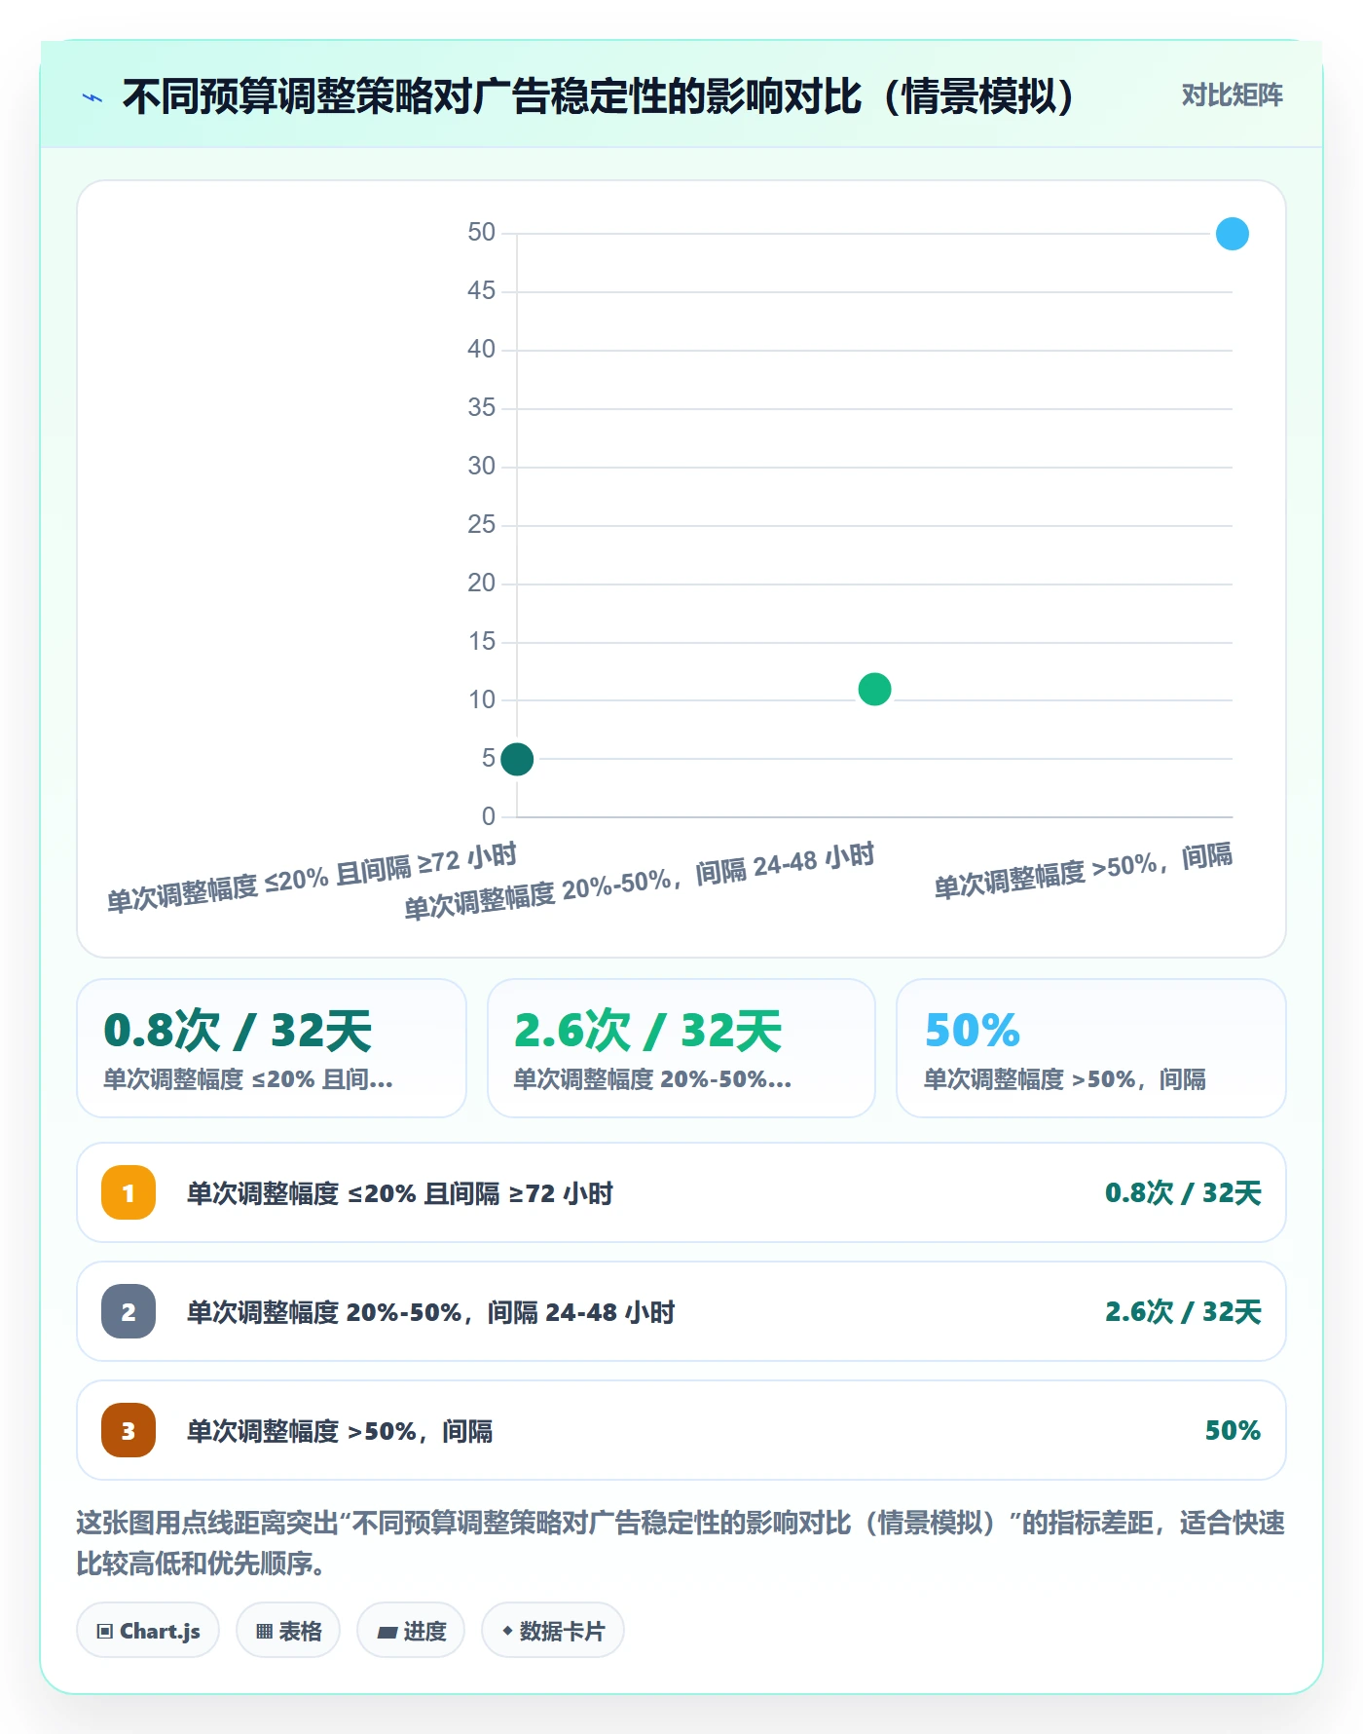1363x1734 pixels.
Task: Click the y-axis tick label 25
Action: [x=481, y=525]
